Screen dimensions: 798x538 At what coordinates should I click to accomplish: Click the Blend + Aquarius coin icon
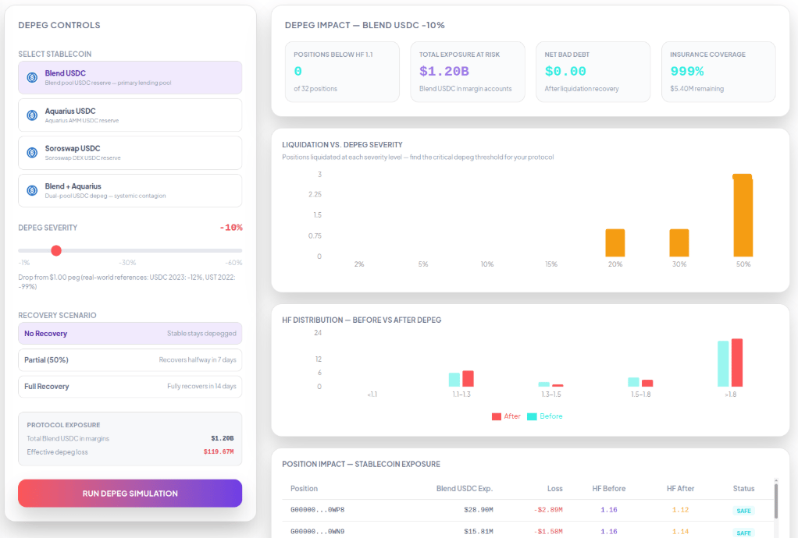point(32,190)
